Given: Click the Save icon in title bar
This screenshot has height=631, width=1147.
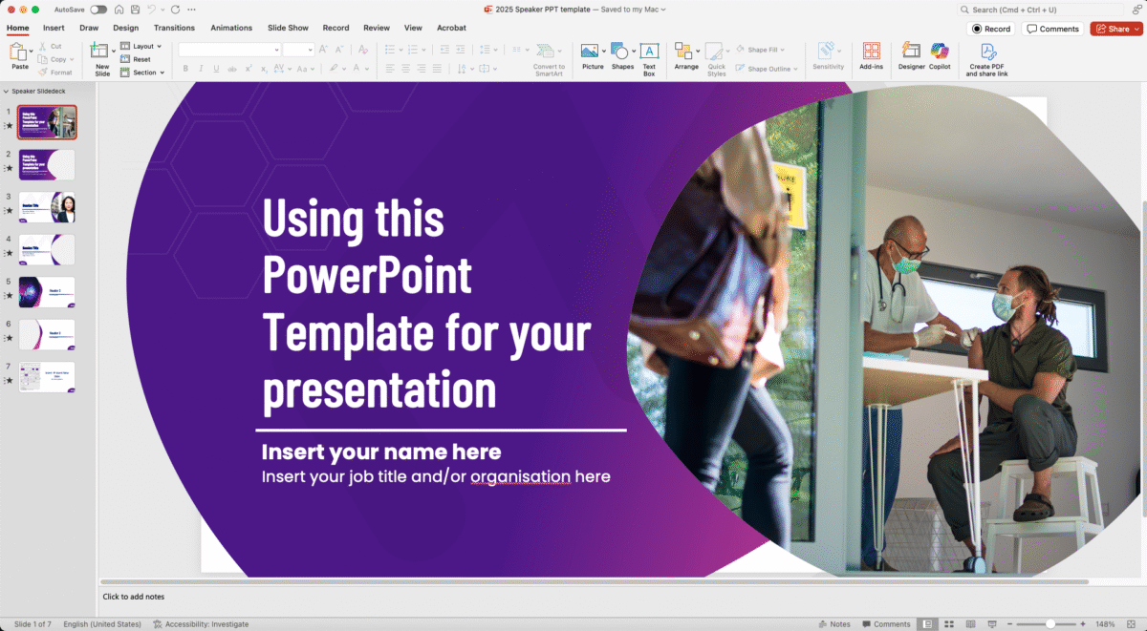Looking at the screenshot, I should pyautogui.click(x=137, y=9).
